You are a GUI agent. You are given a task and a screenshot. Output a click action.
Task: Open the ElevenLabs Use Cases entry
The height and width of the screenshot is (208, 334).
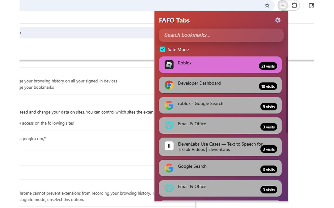point(220,147)
